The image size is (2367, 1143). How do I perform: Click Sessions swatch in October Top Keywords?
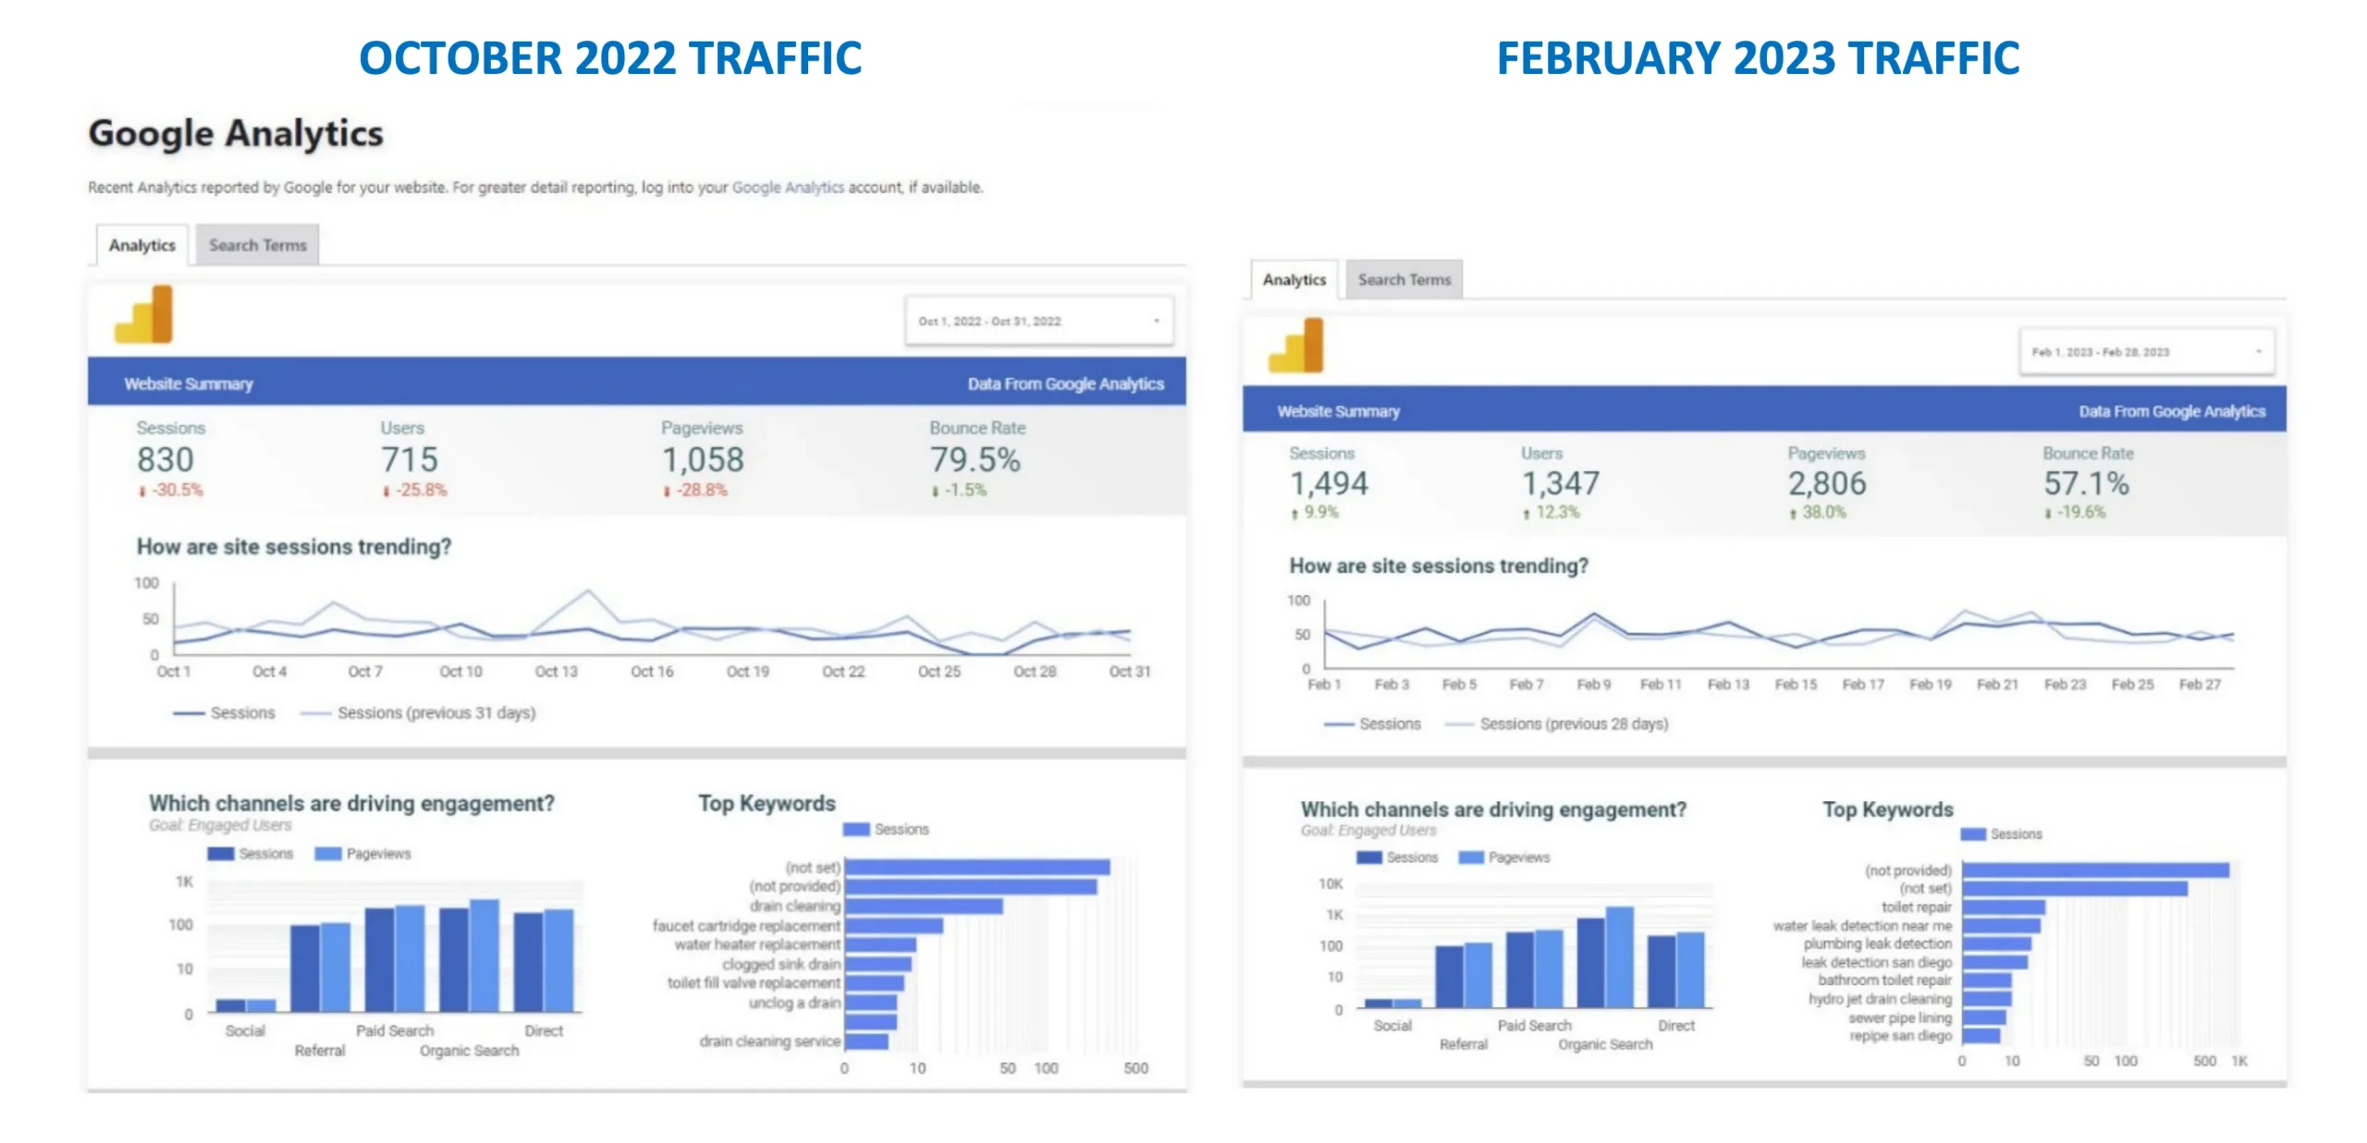click(856, 829)
